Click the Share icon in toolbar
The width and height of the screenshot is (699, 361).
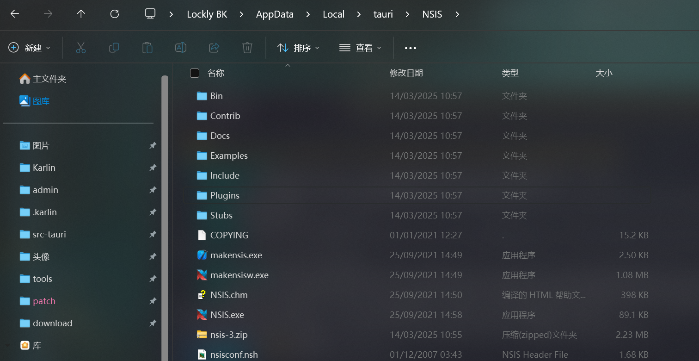tap(214, 47)
